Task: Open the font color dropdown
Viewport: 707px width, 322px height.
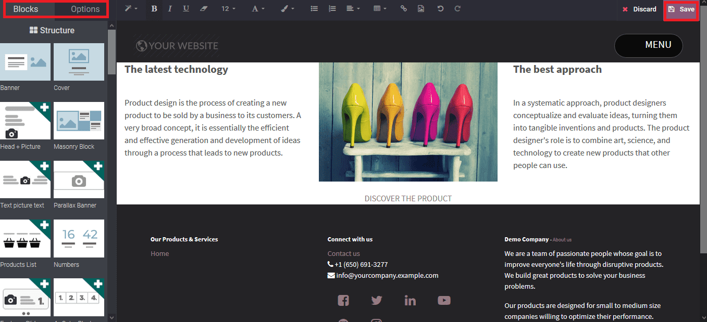Action: [258, 9]
